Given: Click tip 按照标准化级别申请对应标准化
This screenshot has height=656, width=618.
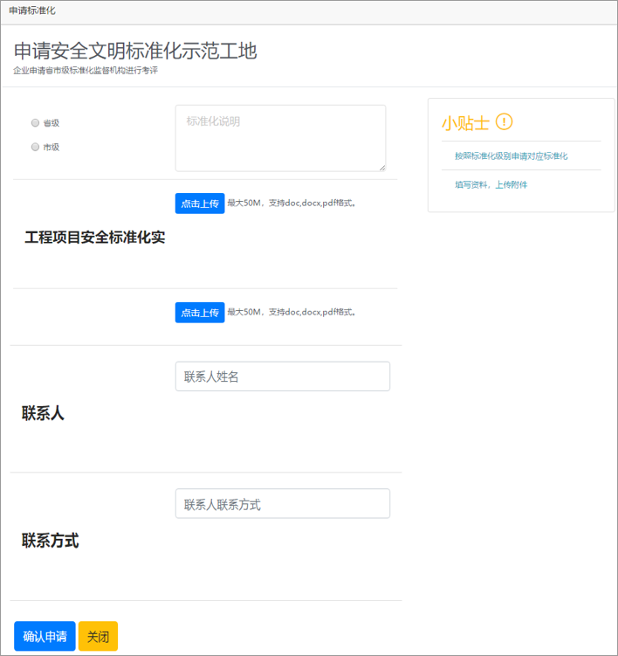Looking at the screenshot, I should (511, 156).
